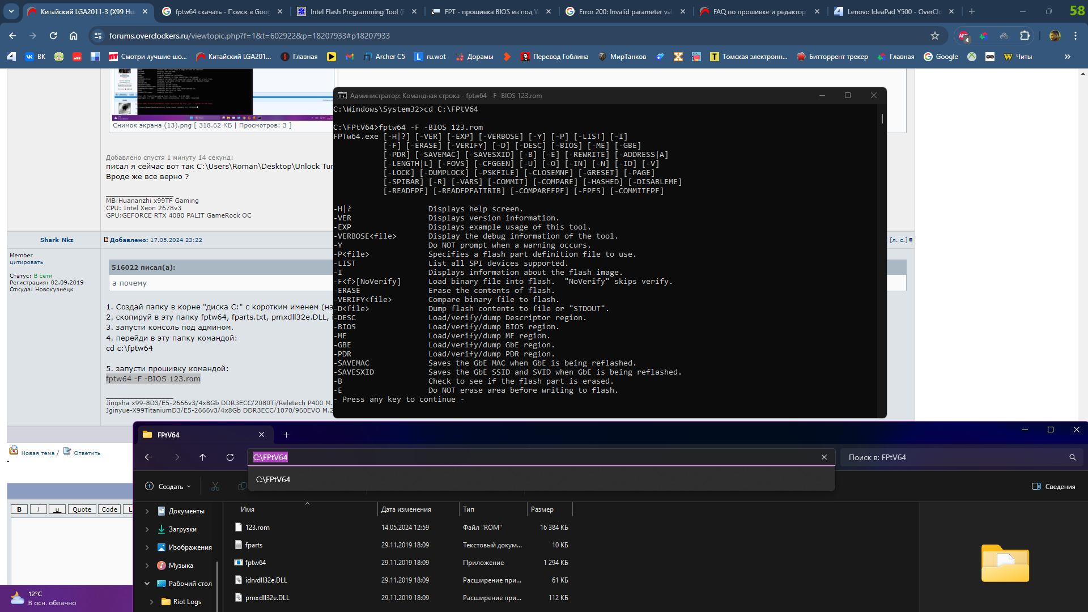
Task: Show hidden bookmarks overflow chevron
Action: pos(1068,57)
